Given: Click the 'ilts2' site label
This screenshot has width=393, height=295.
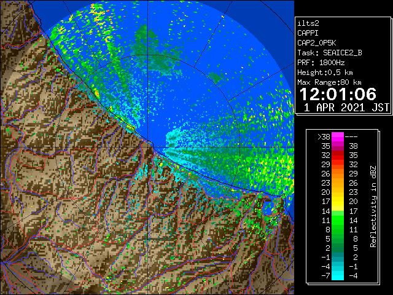Looking at the screenshot, I should tap(308, 23).
